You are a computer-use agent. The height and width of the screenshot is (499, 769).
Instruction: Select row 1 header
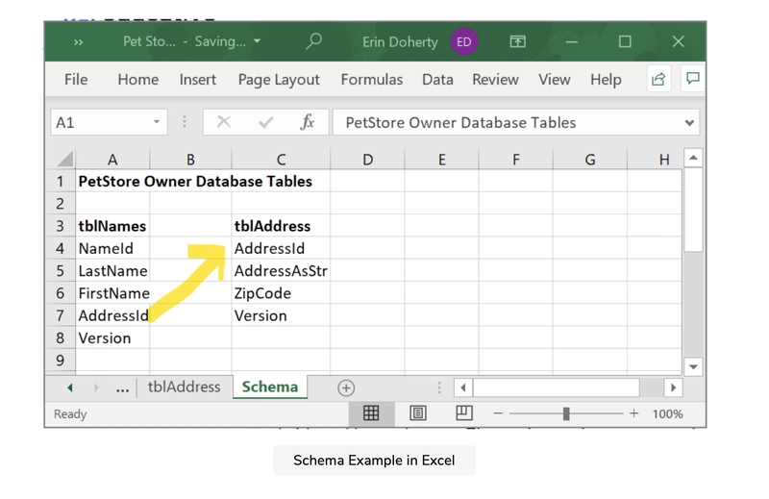click(x=60, y=181)
